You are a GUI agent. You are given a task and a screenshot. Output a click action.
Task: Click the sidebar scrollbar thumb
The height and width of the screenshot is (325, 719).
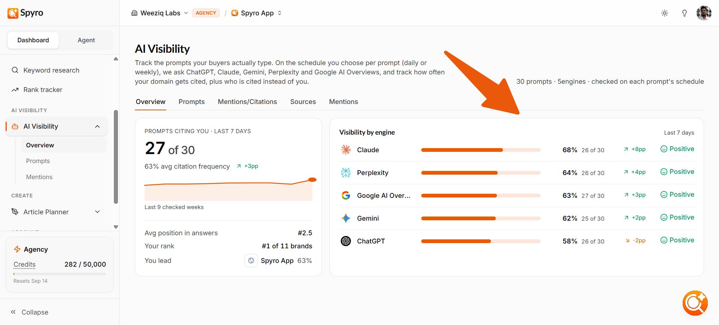(116, 157)
